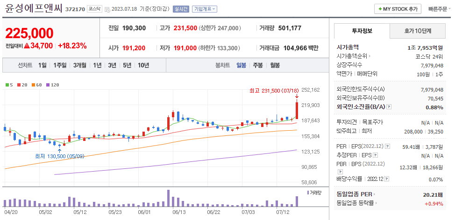Open help icon next to 추정PER EPS
455x220 pixels.
point(375,155)
